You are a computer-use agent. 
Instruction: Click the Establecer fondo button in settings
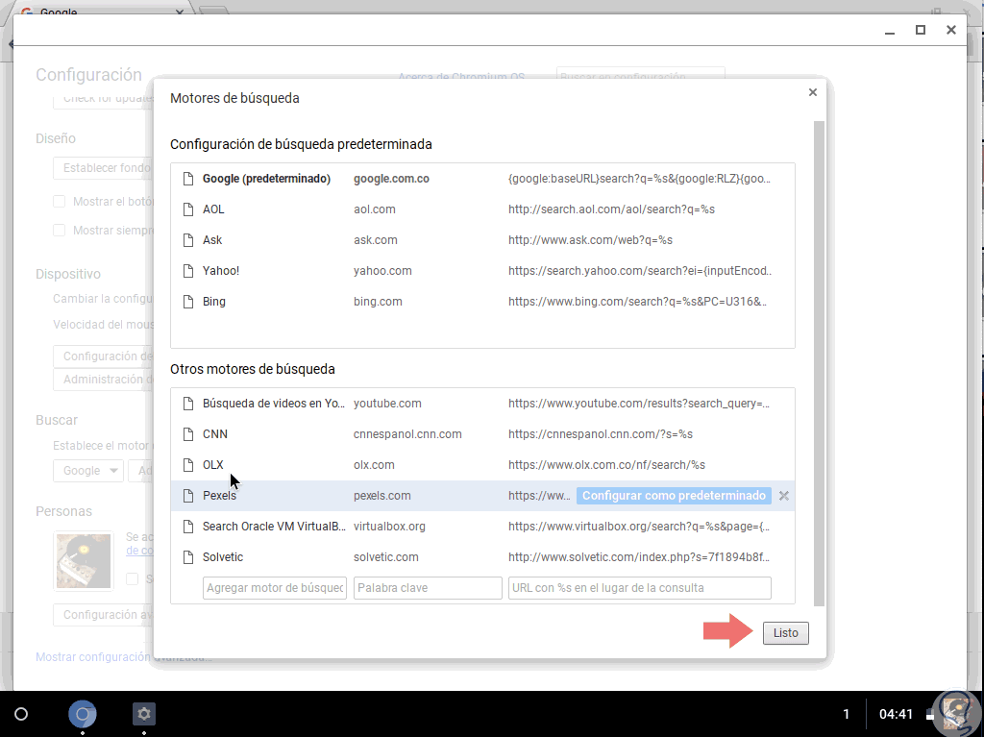[104, 168]
